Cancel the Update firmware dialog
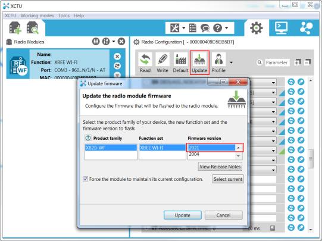The width and height of the screenshot is (322, 241). [223, 215]
